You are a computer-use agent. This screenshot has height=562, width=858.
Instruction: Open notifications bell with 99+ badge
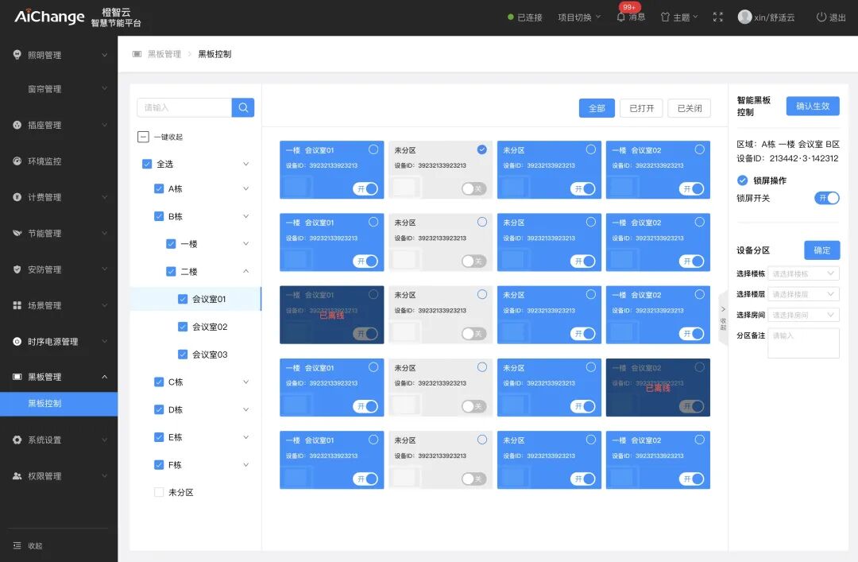point(621,17)
